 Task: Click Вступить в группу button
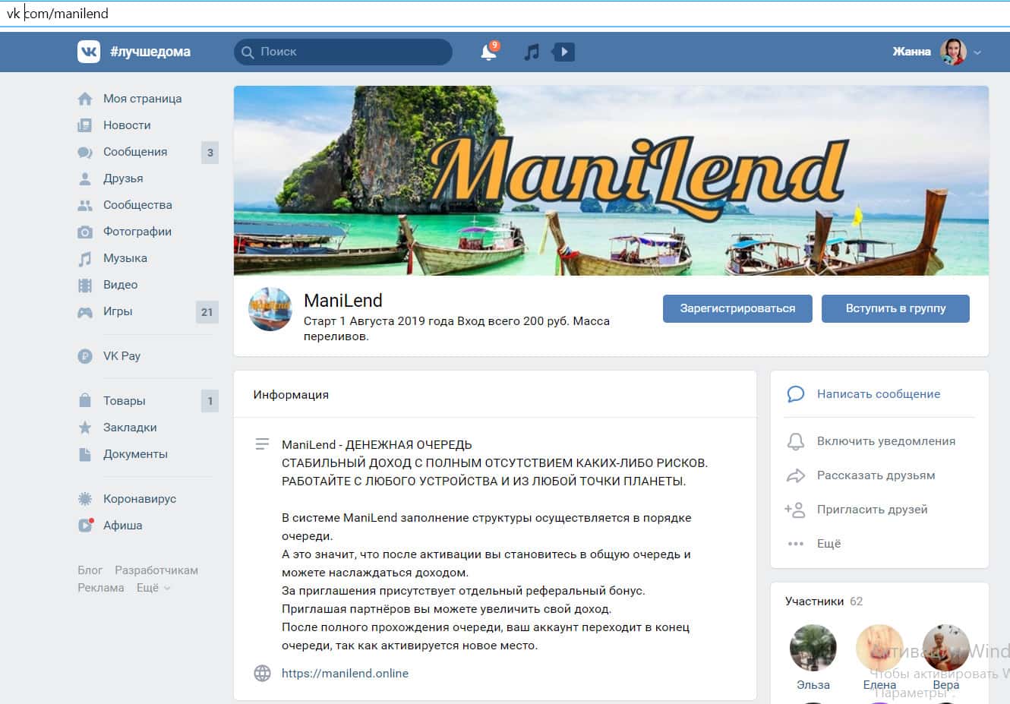[895, 309]
